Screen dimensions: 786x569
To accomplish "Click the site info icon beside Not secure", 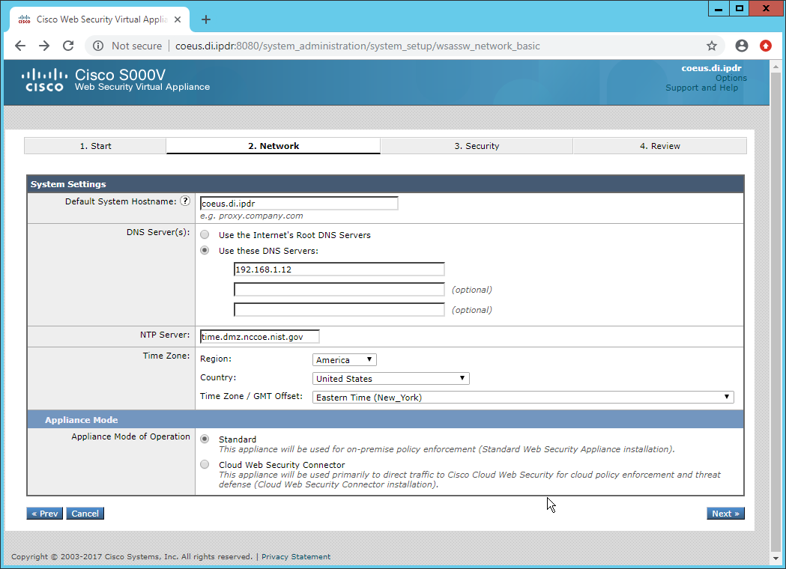I will (x=98, y=46).
